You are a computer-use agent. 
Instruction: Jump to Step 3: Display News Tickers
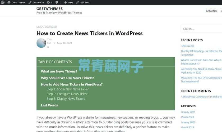tap(66, 99)
